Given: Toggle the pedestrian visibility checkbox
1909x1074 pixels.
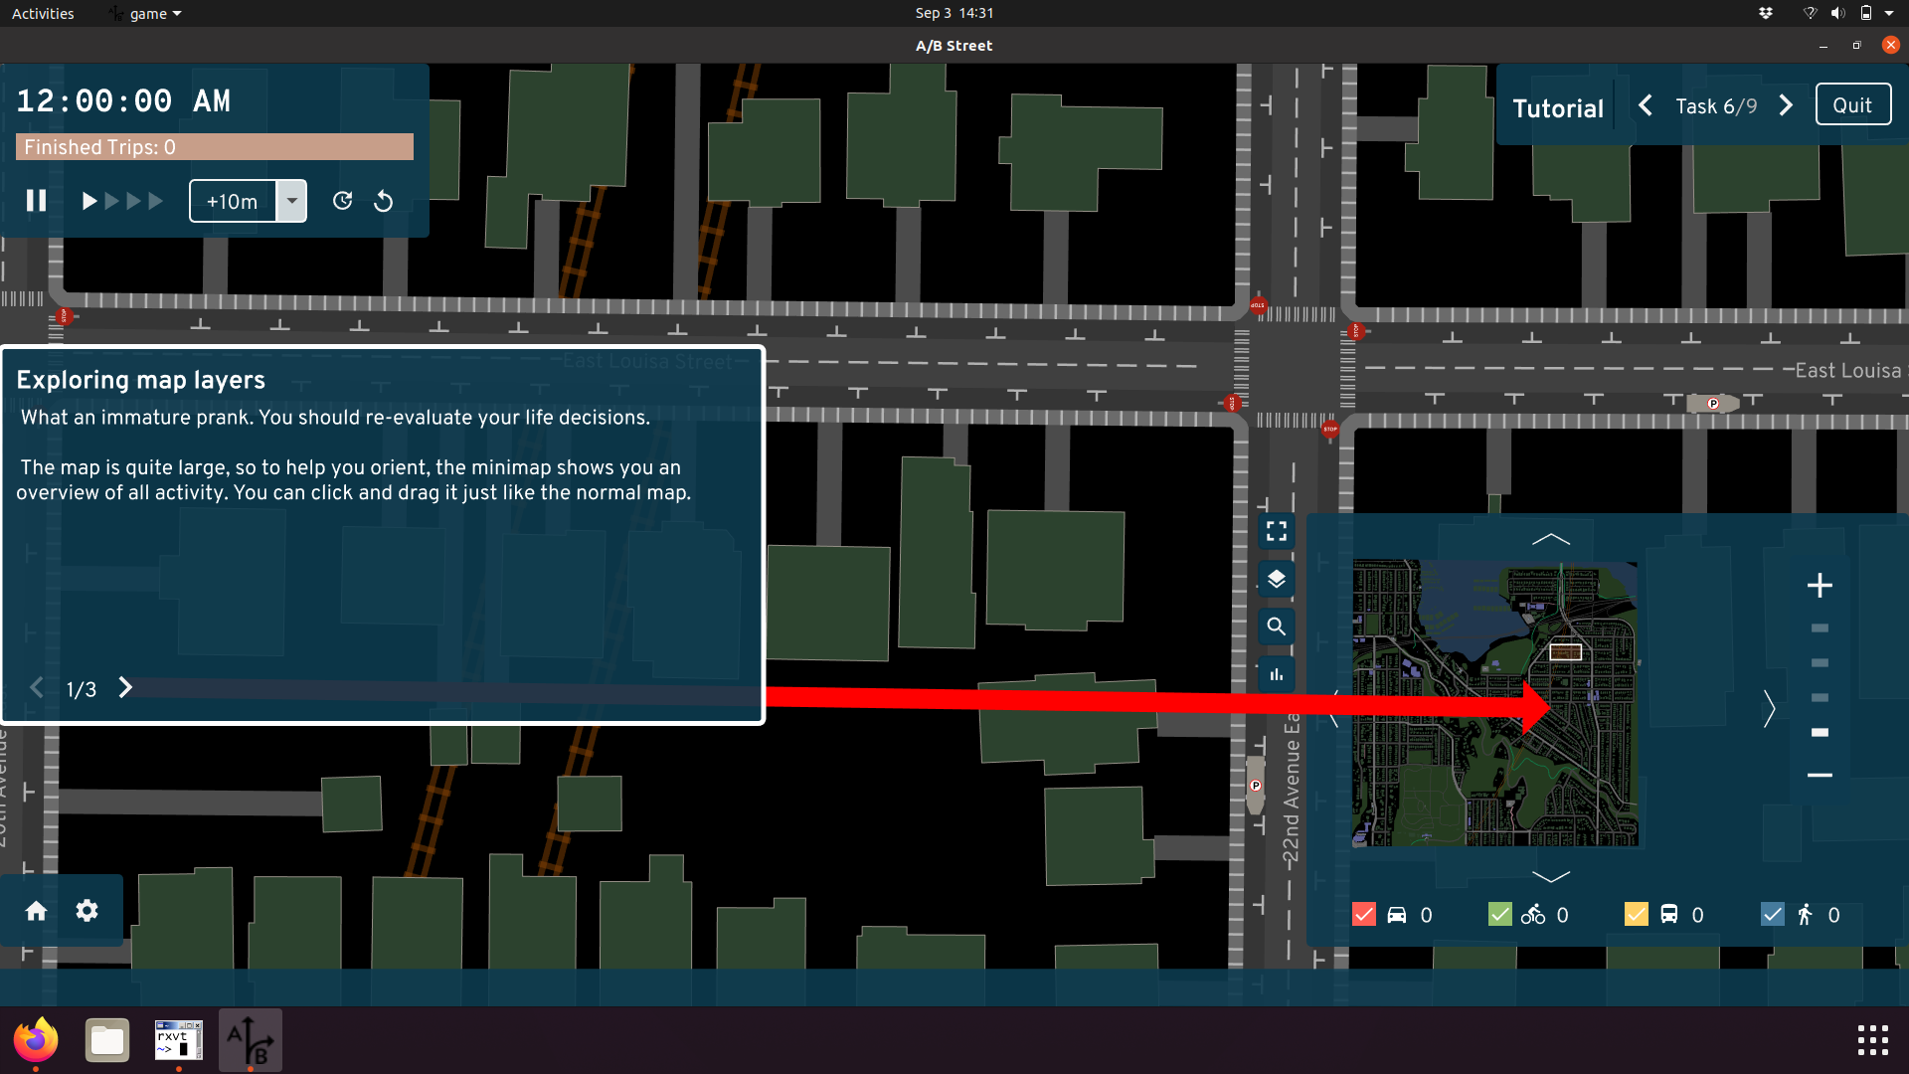Looking at the screenshot, I should (1772, 914).
